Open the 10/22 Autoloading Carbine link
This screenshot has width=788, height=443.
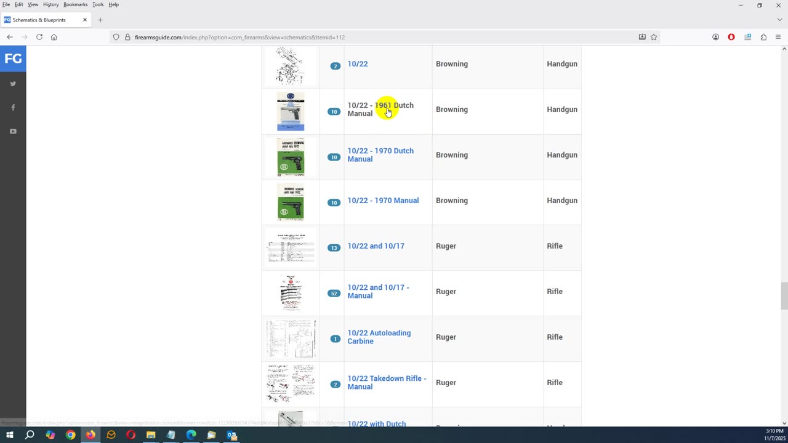(379, 337)
